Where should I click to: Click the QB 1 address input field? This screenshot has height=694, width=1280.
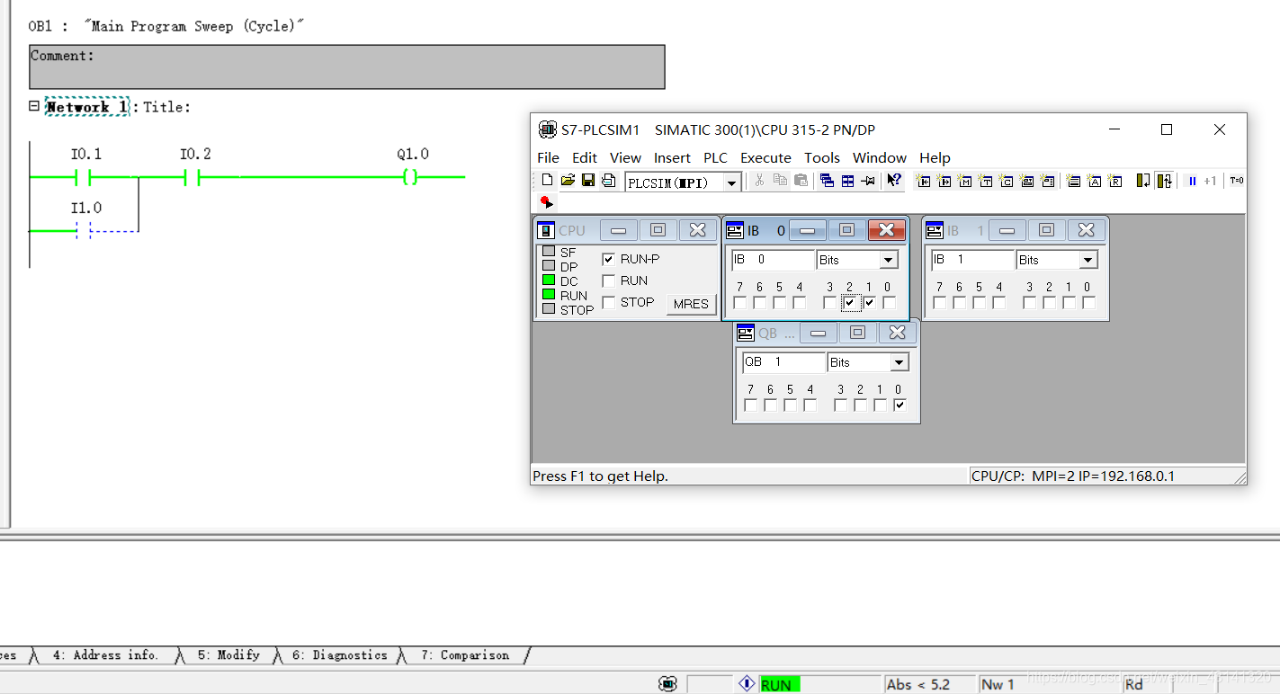click(783, 362)
